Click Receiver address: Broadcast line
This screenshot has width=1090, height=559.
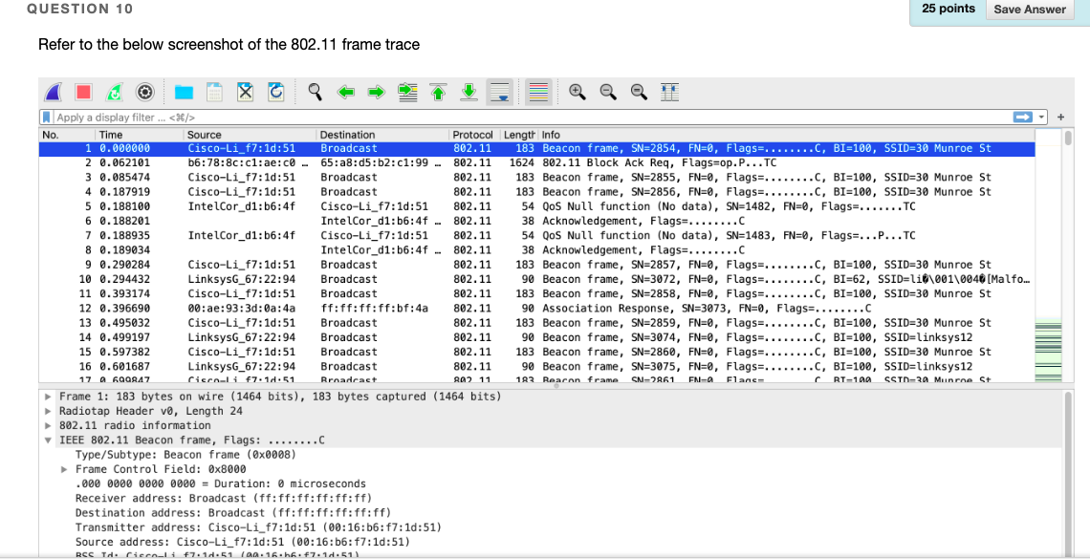pos(223,498)
